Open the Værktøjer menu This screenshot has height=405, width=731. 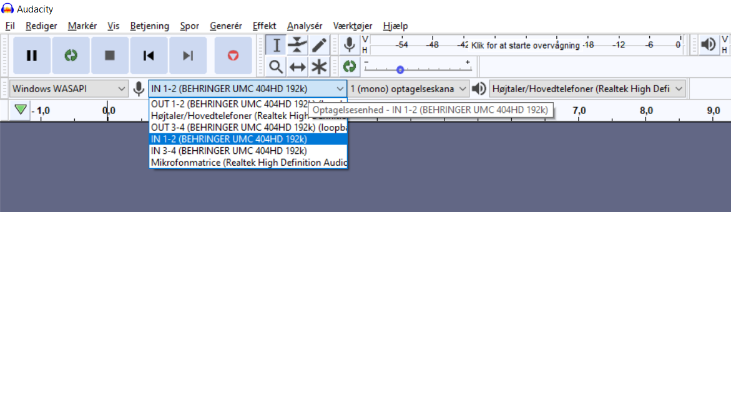pyautogui.click(x=353, y=26)
